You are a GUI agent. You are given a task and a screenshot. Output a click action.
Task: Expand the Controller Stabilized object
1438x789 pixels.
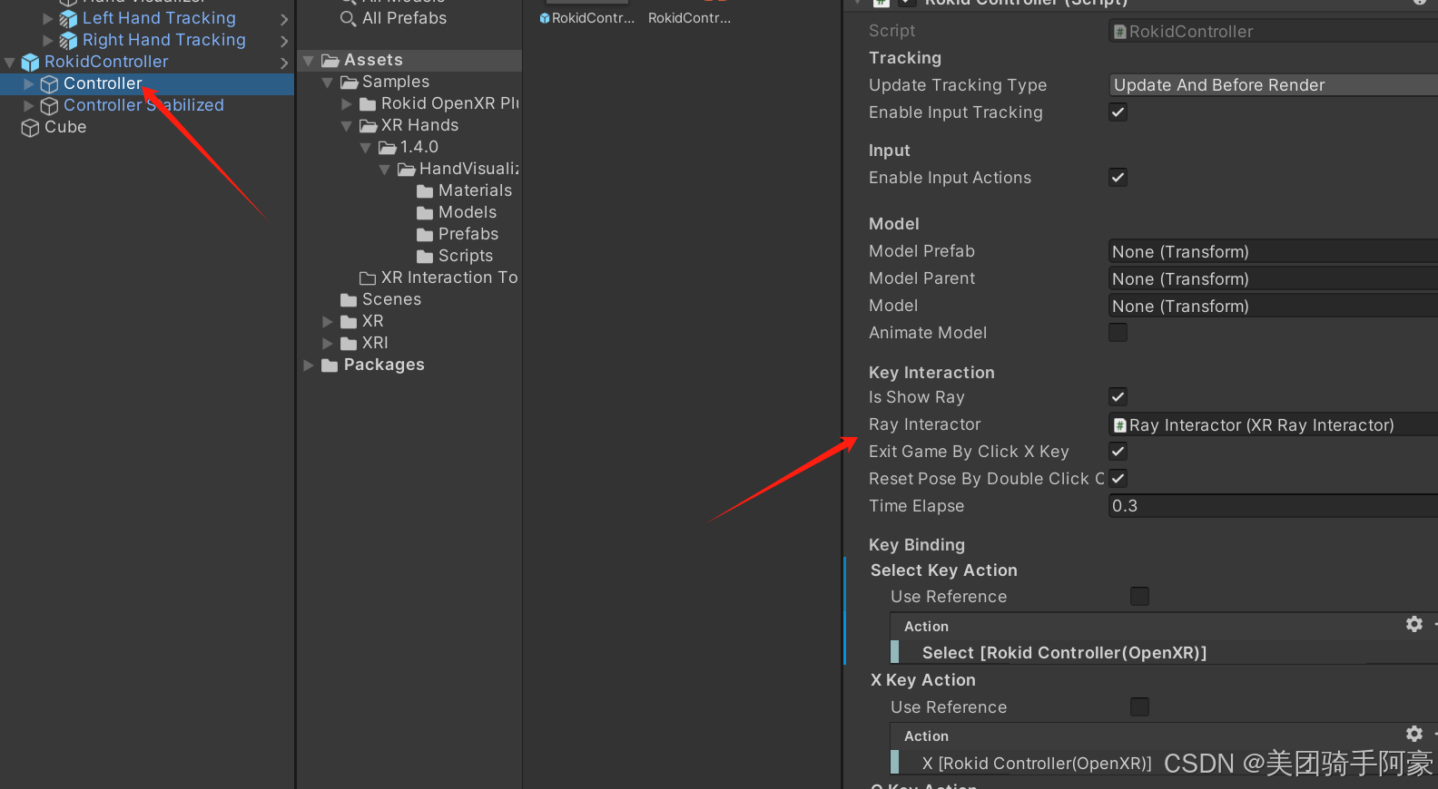click(x=29, y=106)
